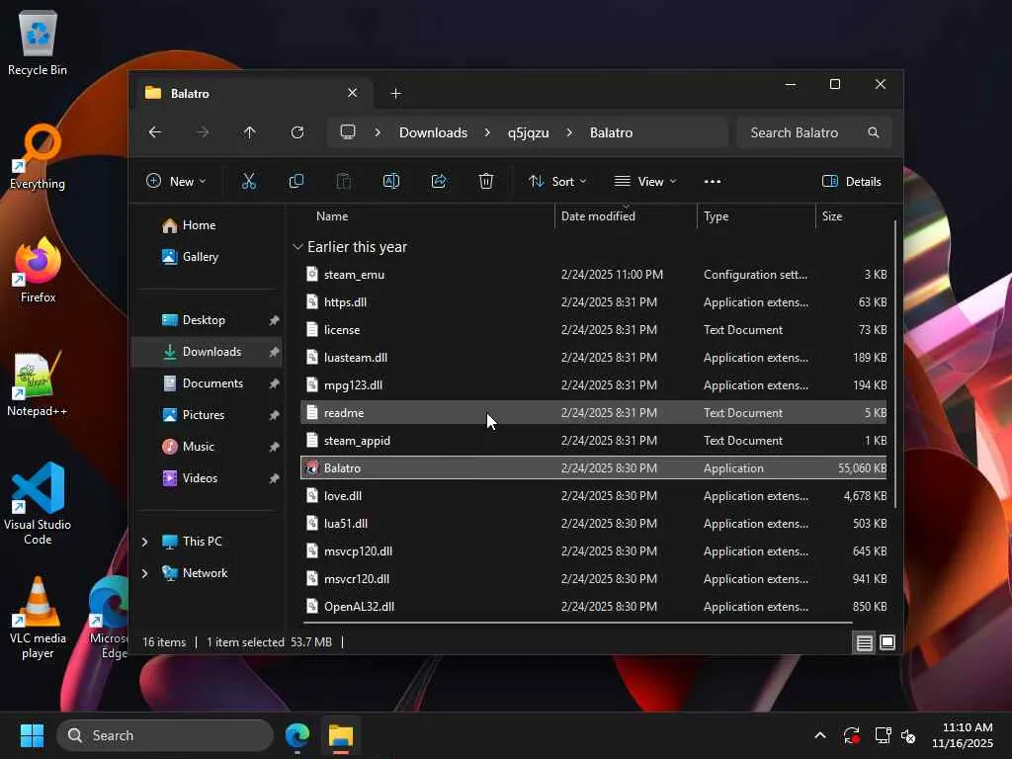The image size is (1012, 759).
Task: Select VLC media player desktop icon
Action: 38,618
